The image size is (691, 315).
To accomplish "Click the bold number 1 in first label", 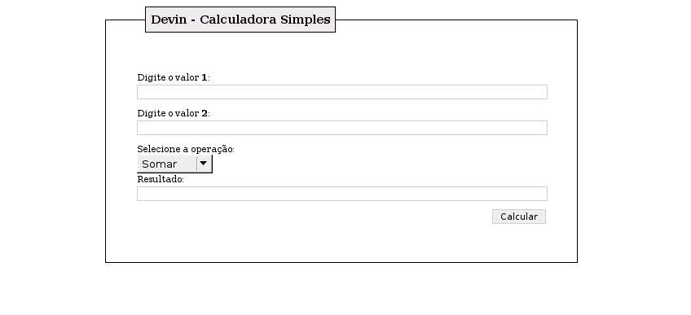I will (204, 77).
